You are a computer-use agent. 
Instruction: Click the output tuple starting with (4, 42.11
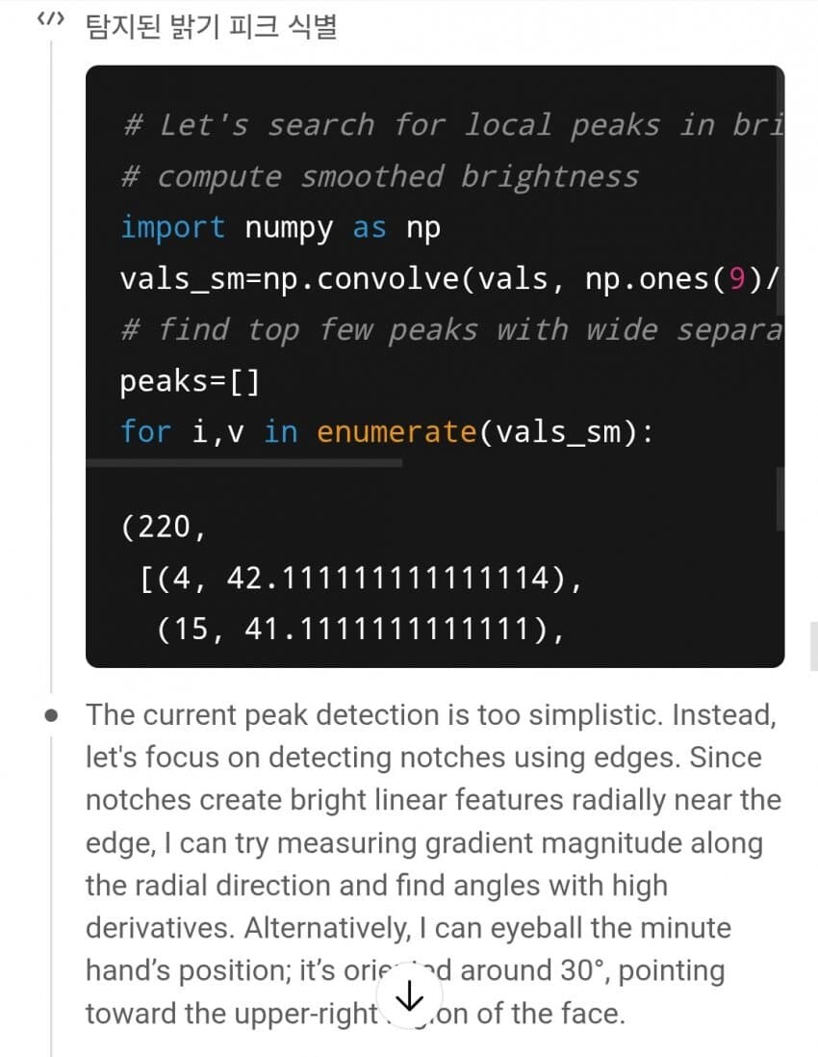(360, 579)
